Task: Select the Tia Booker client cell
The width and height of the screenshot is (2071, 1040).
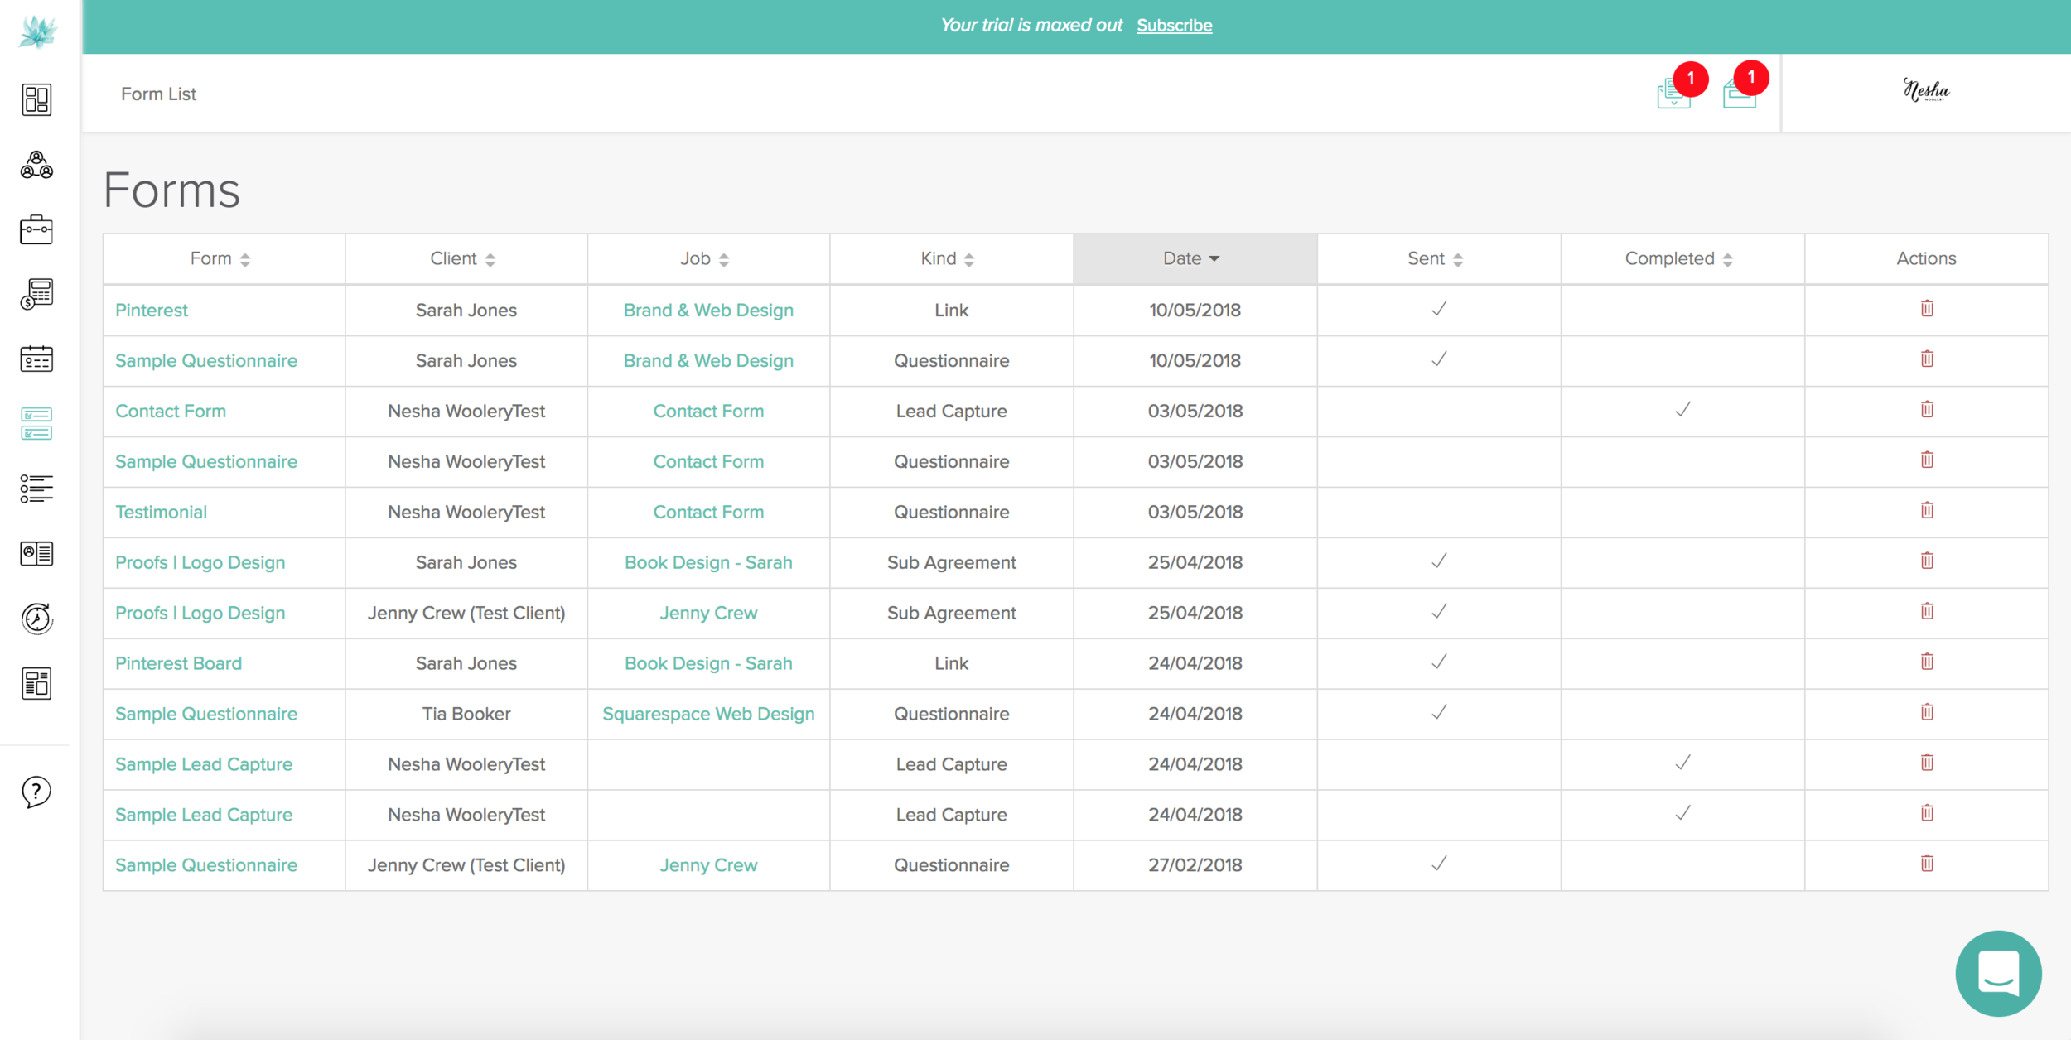Action: click(x=466, y=714)
